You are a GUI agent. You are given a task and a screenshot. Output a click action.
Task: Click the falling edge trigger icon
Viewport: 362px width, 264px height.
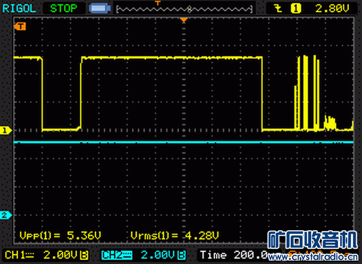click(x=278, y=9)
